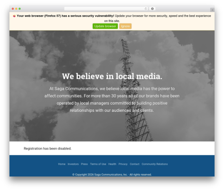The image size is (224, 190).
Task: Click the copyright Saga Communications text
Action: coord(112,175)
